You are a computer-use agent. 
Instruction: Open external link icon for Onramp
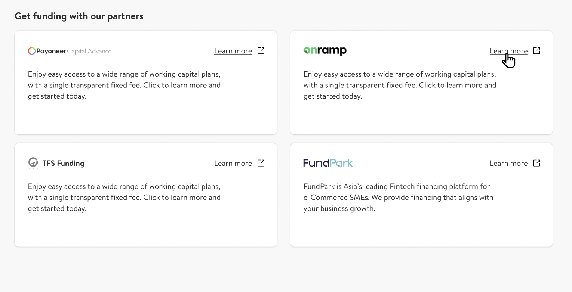click(x=537, y=51)
